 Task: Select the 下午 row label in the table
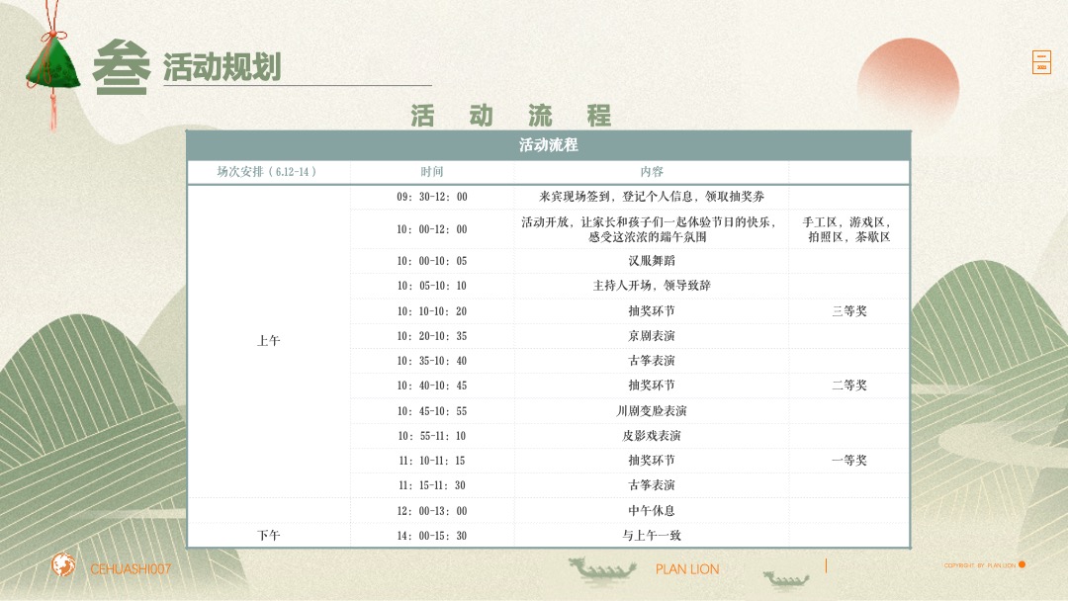click(266, 534)
